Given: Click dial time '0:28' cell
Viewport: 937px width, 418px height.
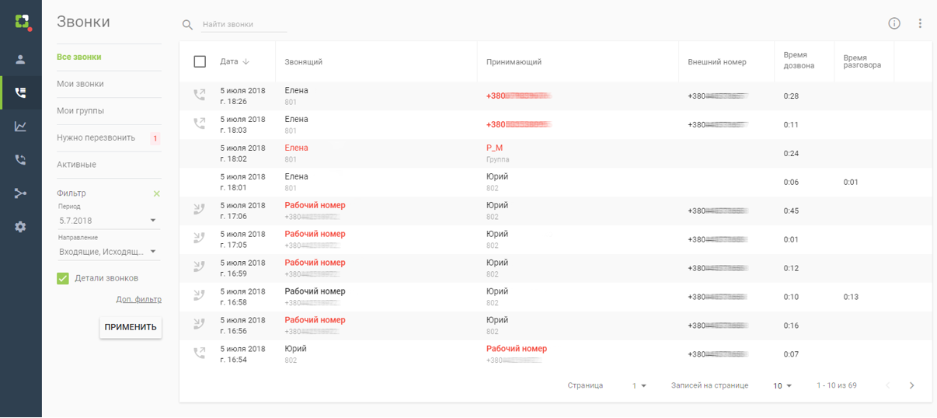Looking at the screenshot, I should coord(791,96).
